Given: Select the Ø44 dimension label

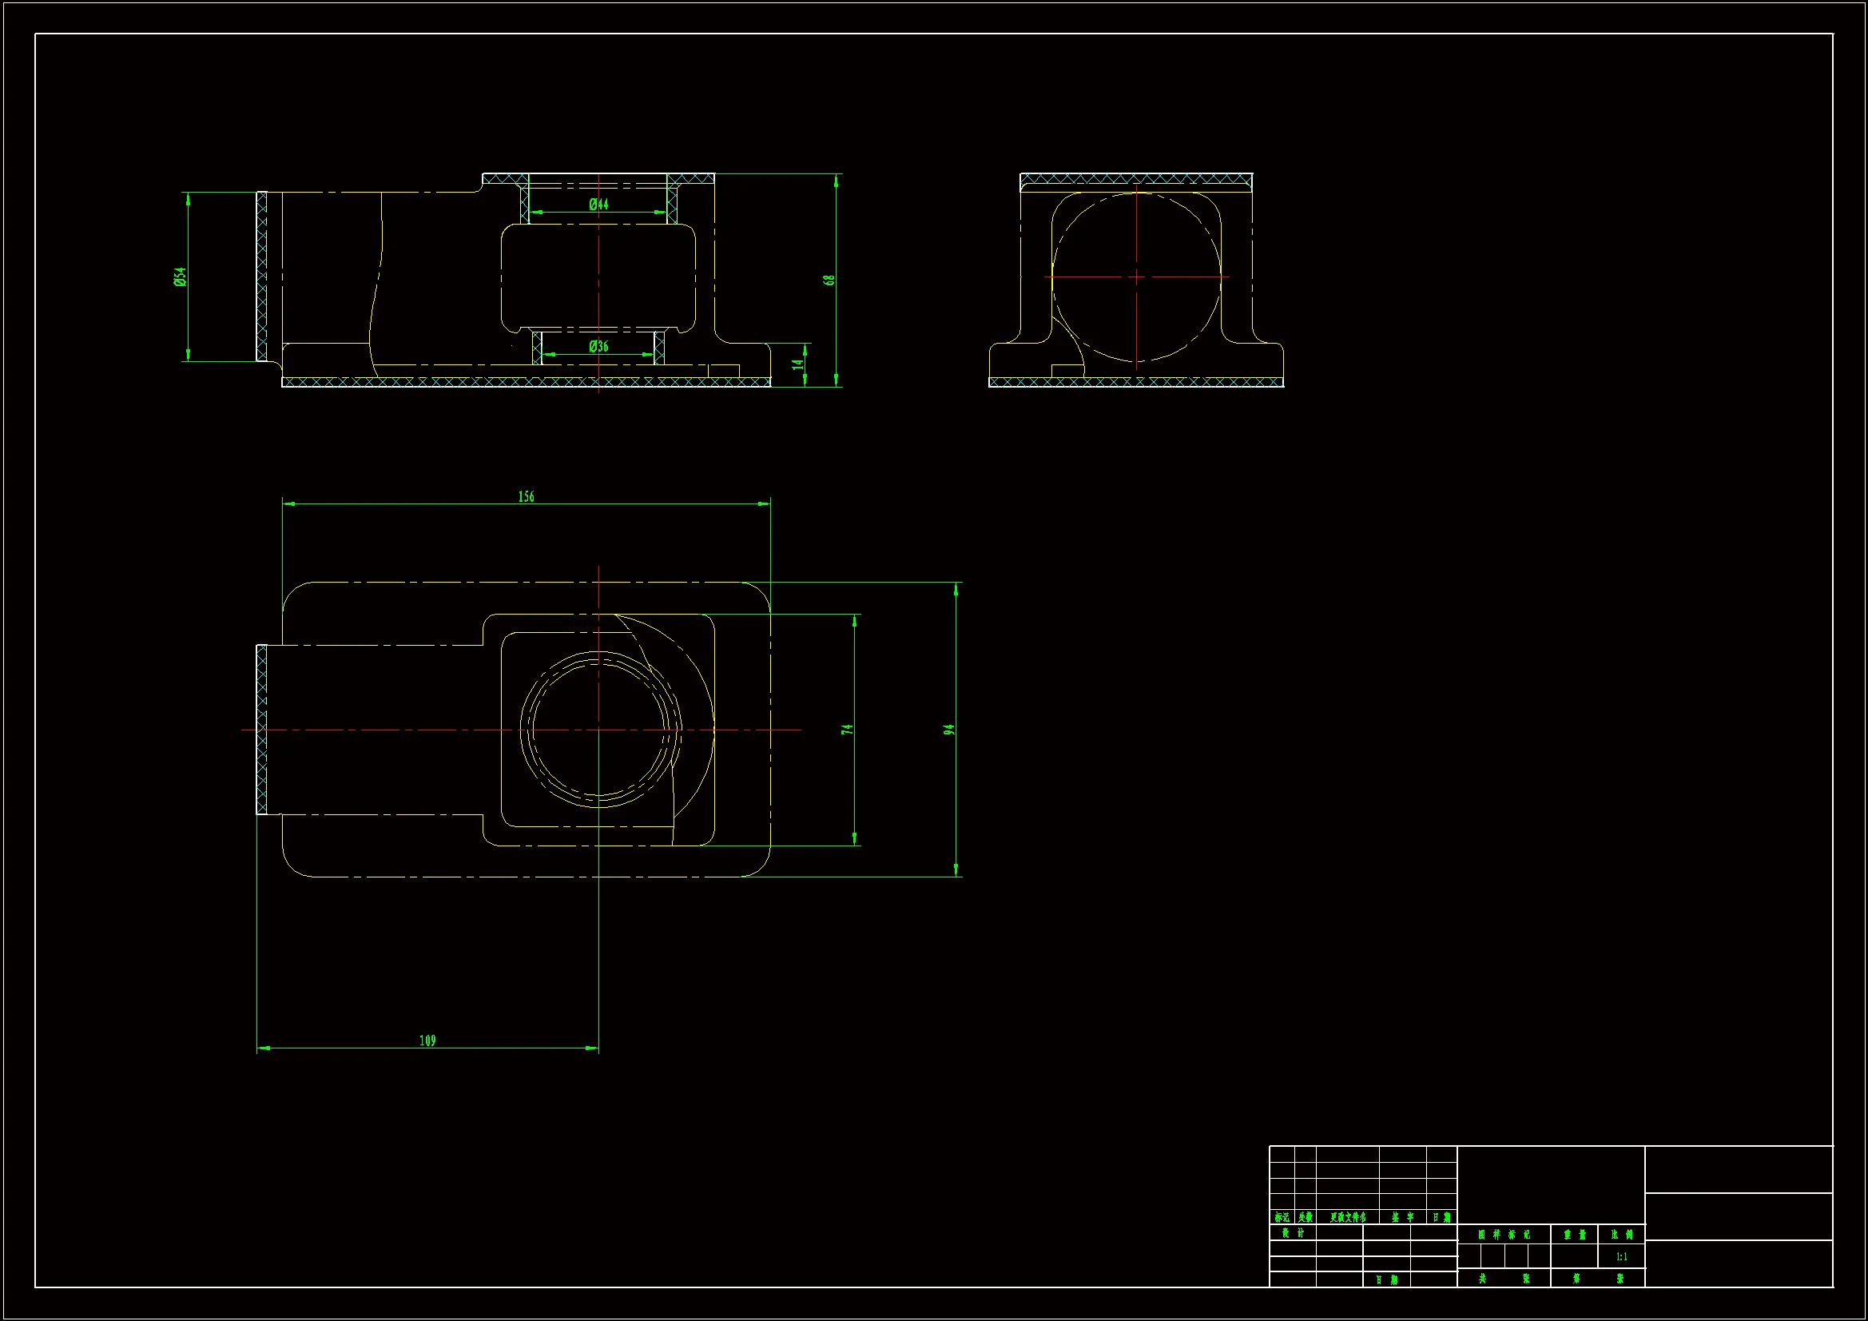Looking at the screenshot, I should click(x=598, y=204).
